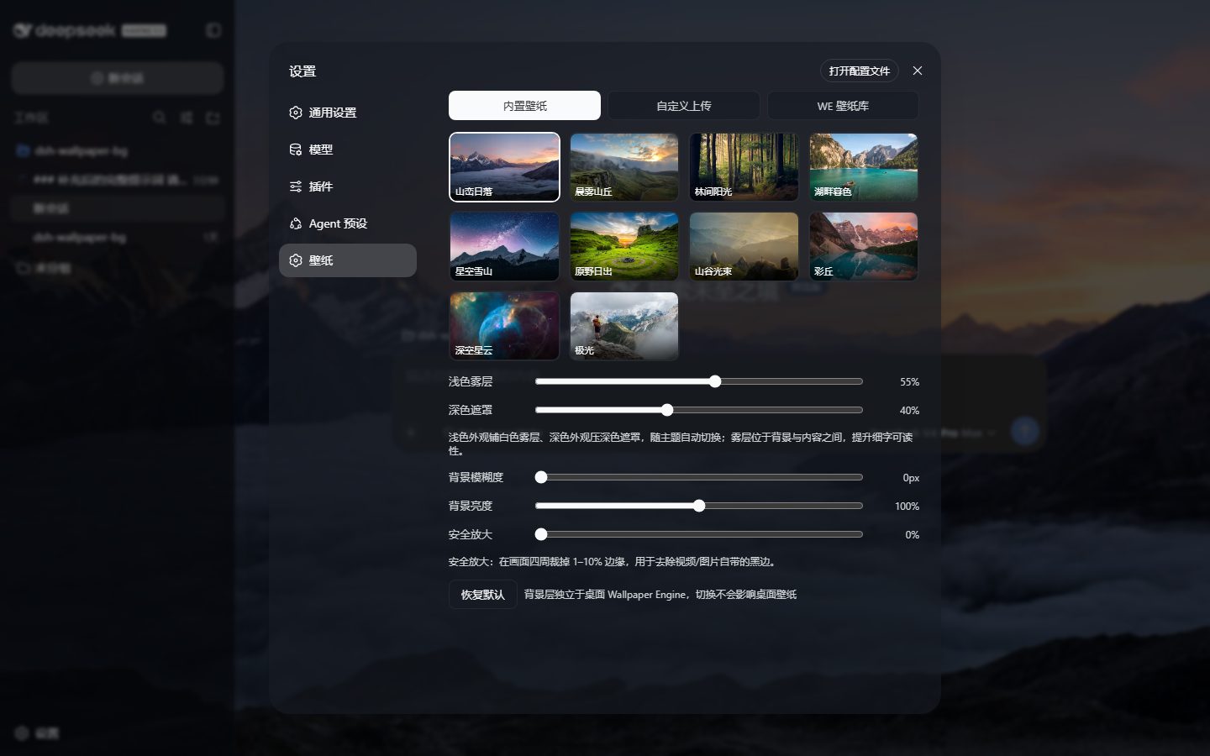Select the 林间阳光 wallpaper thumbnail
1210x756 pixels.
[744, 167]
